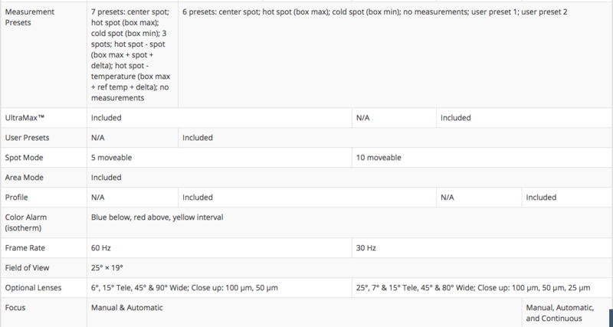Viewport: 613px width, 327px height.
Task: Click the '7 presets' measurement description cell
Action: [x=130, y=54]
